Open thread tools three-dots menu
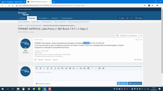Image resolution: width=163 pixels, height=91 pixels. pos(141,35)
